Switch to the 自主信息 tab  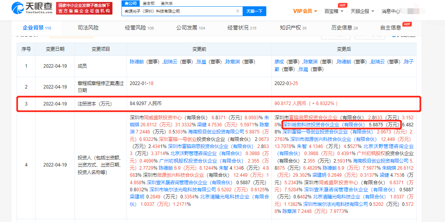pos(391,28)
